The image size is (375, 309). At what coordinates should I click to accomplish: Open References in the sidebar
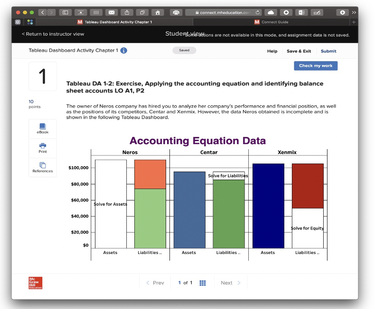pyautogui.click(x=43, y=167)
